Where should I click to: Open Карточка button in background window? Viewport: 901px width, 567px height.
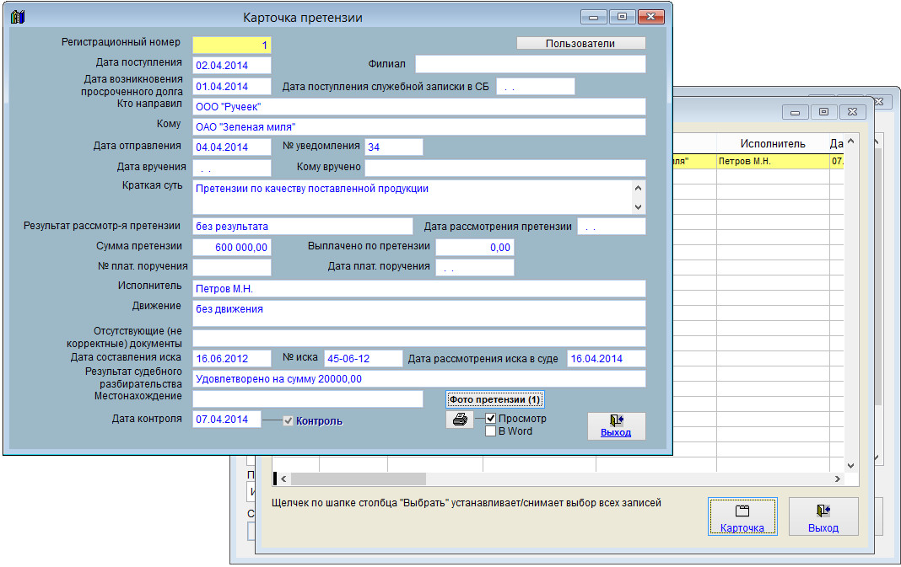point(742,517)
